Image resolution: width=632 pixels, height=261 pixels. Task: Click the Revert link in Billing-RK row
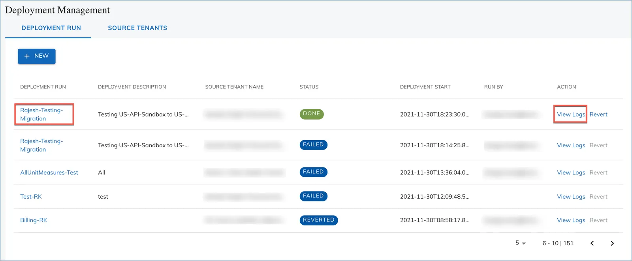coord(598,220)
